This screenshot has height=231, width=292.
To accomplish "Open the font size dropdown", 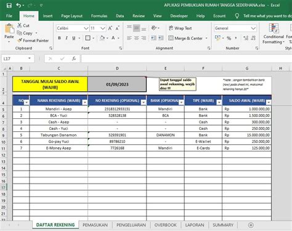I will [103, 28].
